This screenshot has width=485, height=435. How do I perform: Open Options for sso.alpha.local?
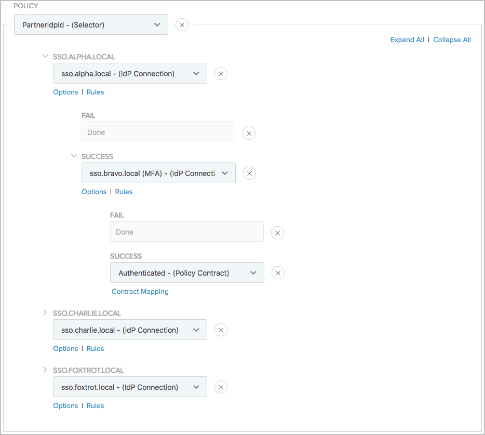coord(65,92)
